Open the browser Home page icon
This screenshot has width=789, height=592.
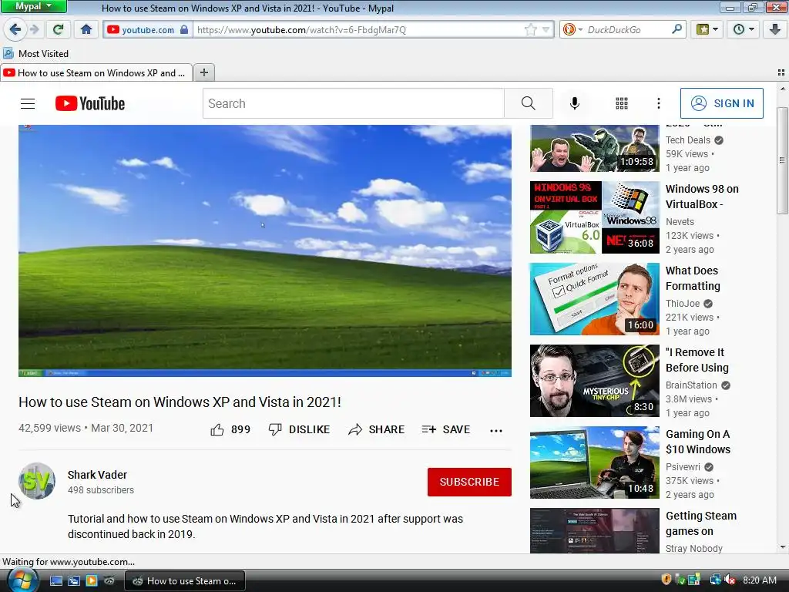(x=86, y=30)
